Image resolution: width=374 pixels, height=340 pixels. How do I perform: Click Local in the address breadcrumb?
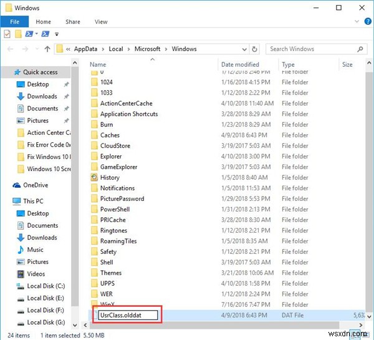[x=116, y=49]
